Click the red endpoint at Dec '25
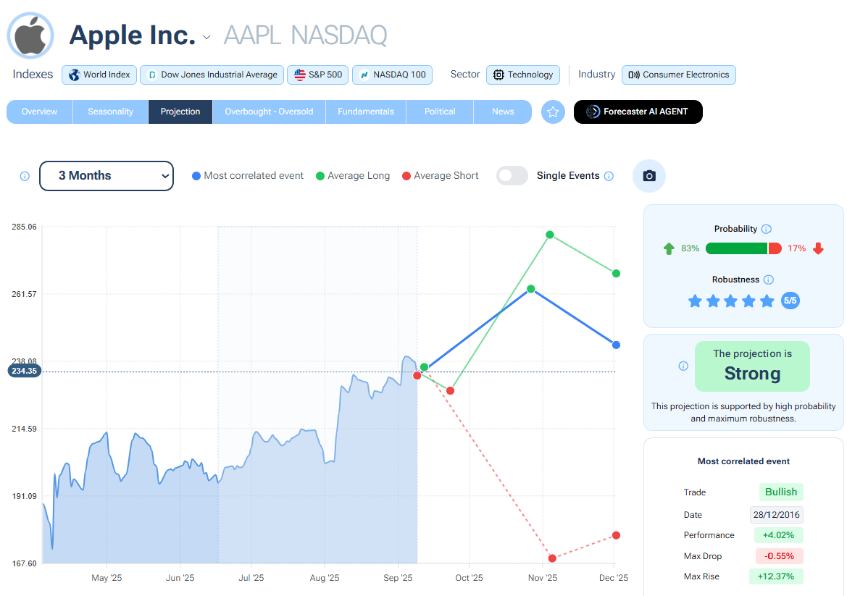This screenshot has height=596, width=847. point(617,536)
